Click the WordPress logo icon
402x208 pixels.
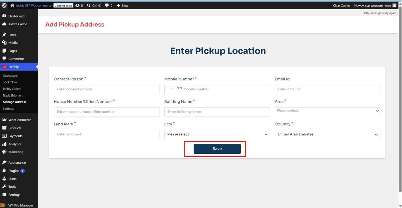coord(4,6)
